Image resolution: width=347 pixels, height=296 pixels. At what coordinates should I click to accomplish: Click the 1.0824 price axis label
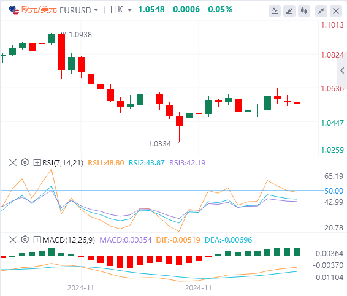pos(332,55)
